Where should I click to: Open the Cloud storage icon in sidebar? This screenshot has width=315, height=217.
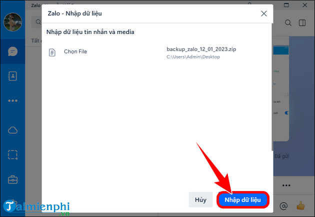tap(12, 129)
